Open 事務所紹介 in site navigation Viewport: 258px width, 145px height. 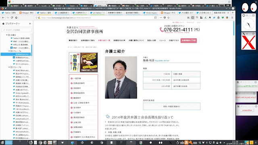coord(73,40)
